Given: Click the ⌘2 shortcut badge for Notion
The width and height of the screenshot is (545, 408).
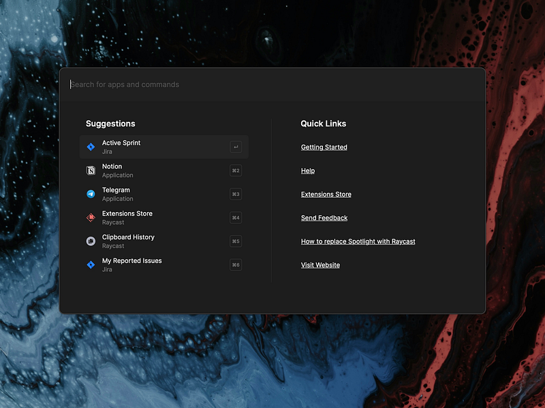Looking at the screenshot, I should pyautogui.click(x=236, y=171).
